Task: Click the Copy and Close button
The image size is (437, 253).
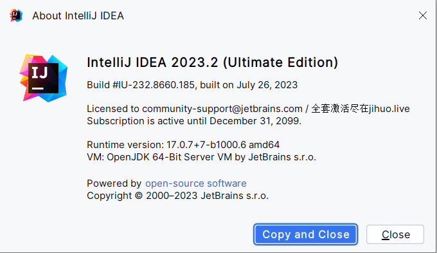Action: 305,234
